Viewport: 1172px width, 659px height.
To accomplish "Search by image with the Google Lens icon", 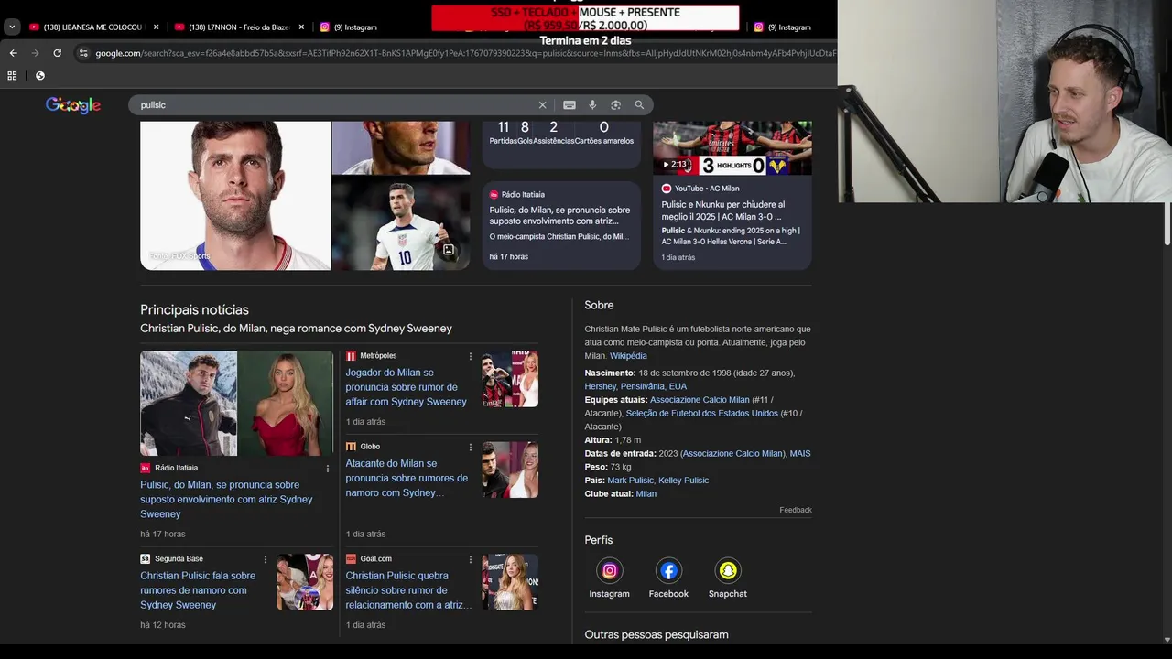I will point(615,105).
